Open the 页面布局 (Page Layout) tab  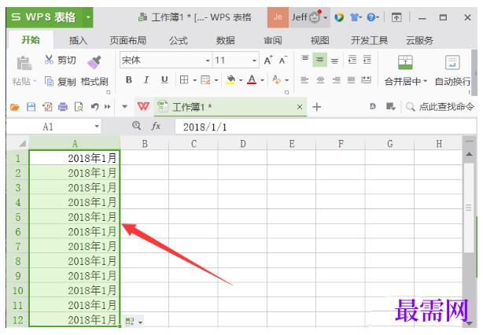tap(128, 40)
